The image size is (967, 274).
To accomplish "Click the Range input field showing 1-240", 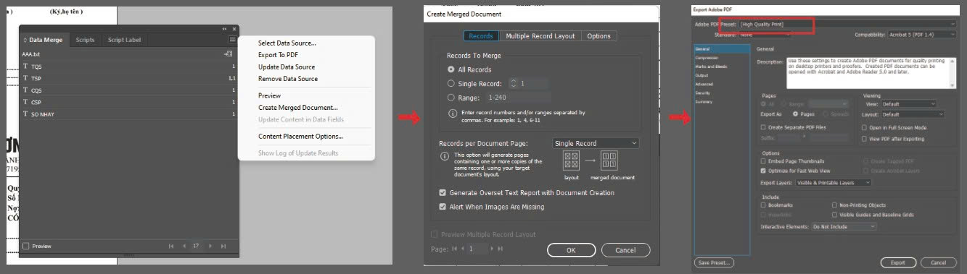I will coord(518,98).
